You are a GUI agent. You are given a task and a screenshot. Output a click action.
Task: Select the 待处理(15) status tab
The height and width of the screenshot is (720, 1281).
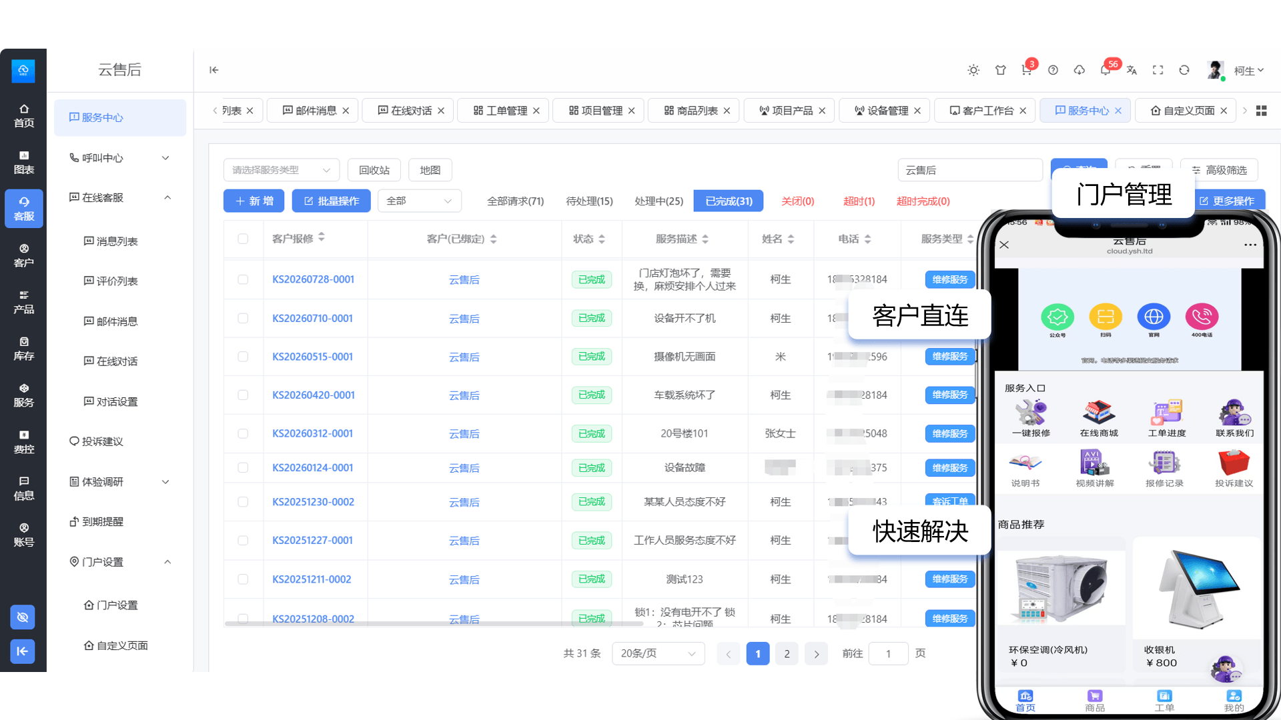[x=589, y=201]
